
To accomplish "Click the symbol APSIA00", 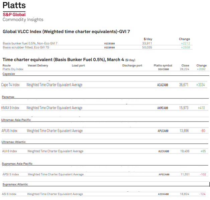I will (164, 175).
